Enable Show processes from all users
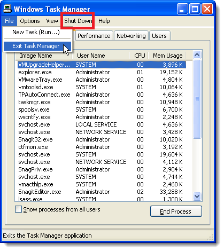224x251 pixels. point(18,209)
